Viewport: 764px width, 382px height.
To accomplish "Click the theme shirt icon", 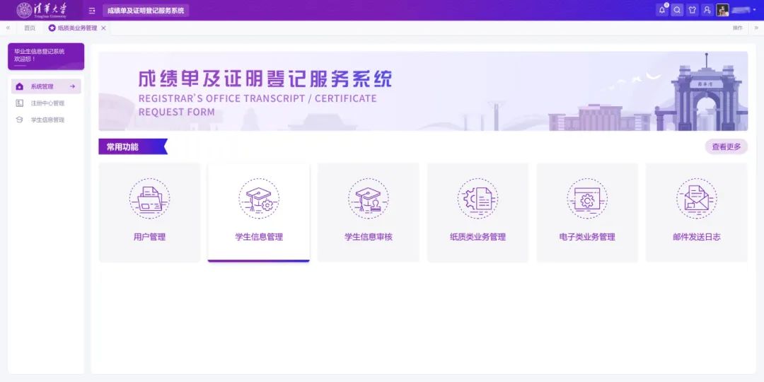I will tap(692, 10).
